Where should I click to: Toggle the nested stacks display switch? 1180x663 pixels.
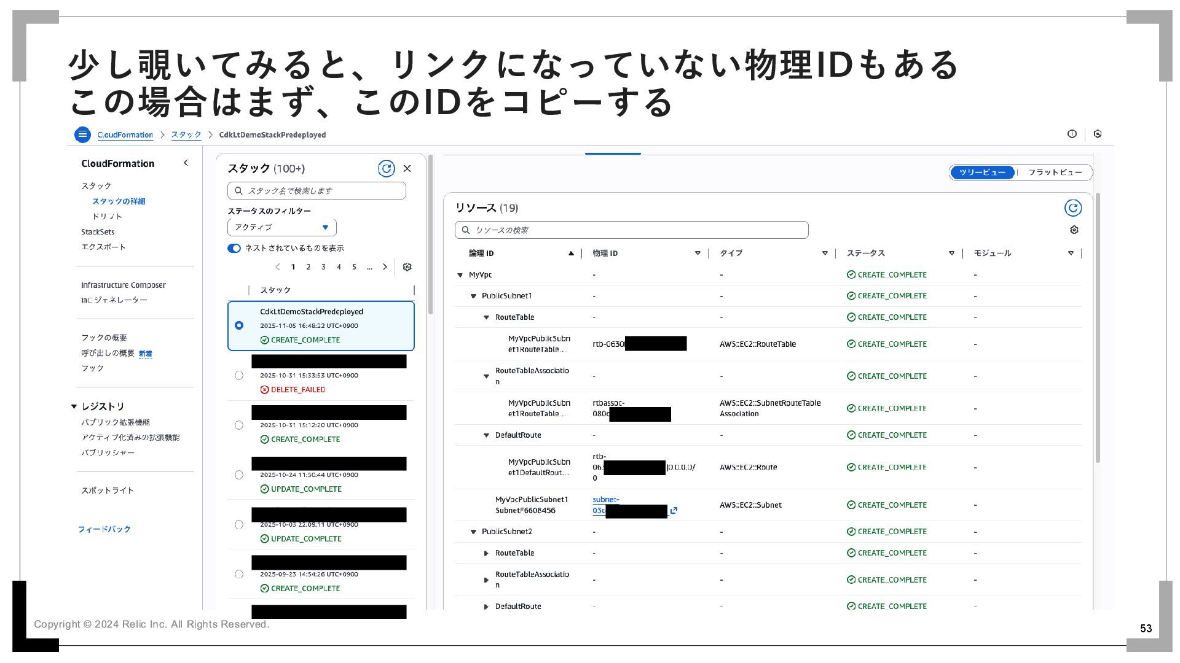[234, 248]
